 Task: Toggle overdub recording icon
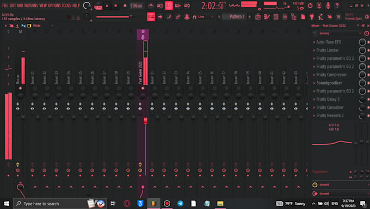coord(178,5)
